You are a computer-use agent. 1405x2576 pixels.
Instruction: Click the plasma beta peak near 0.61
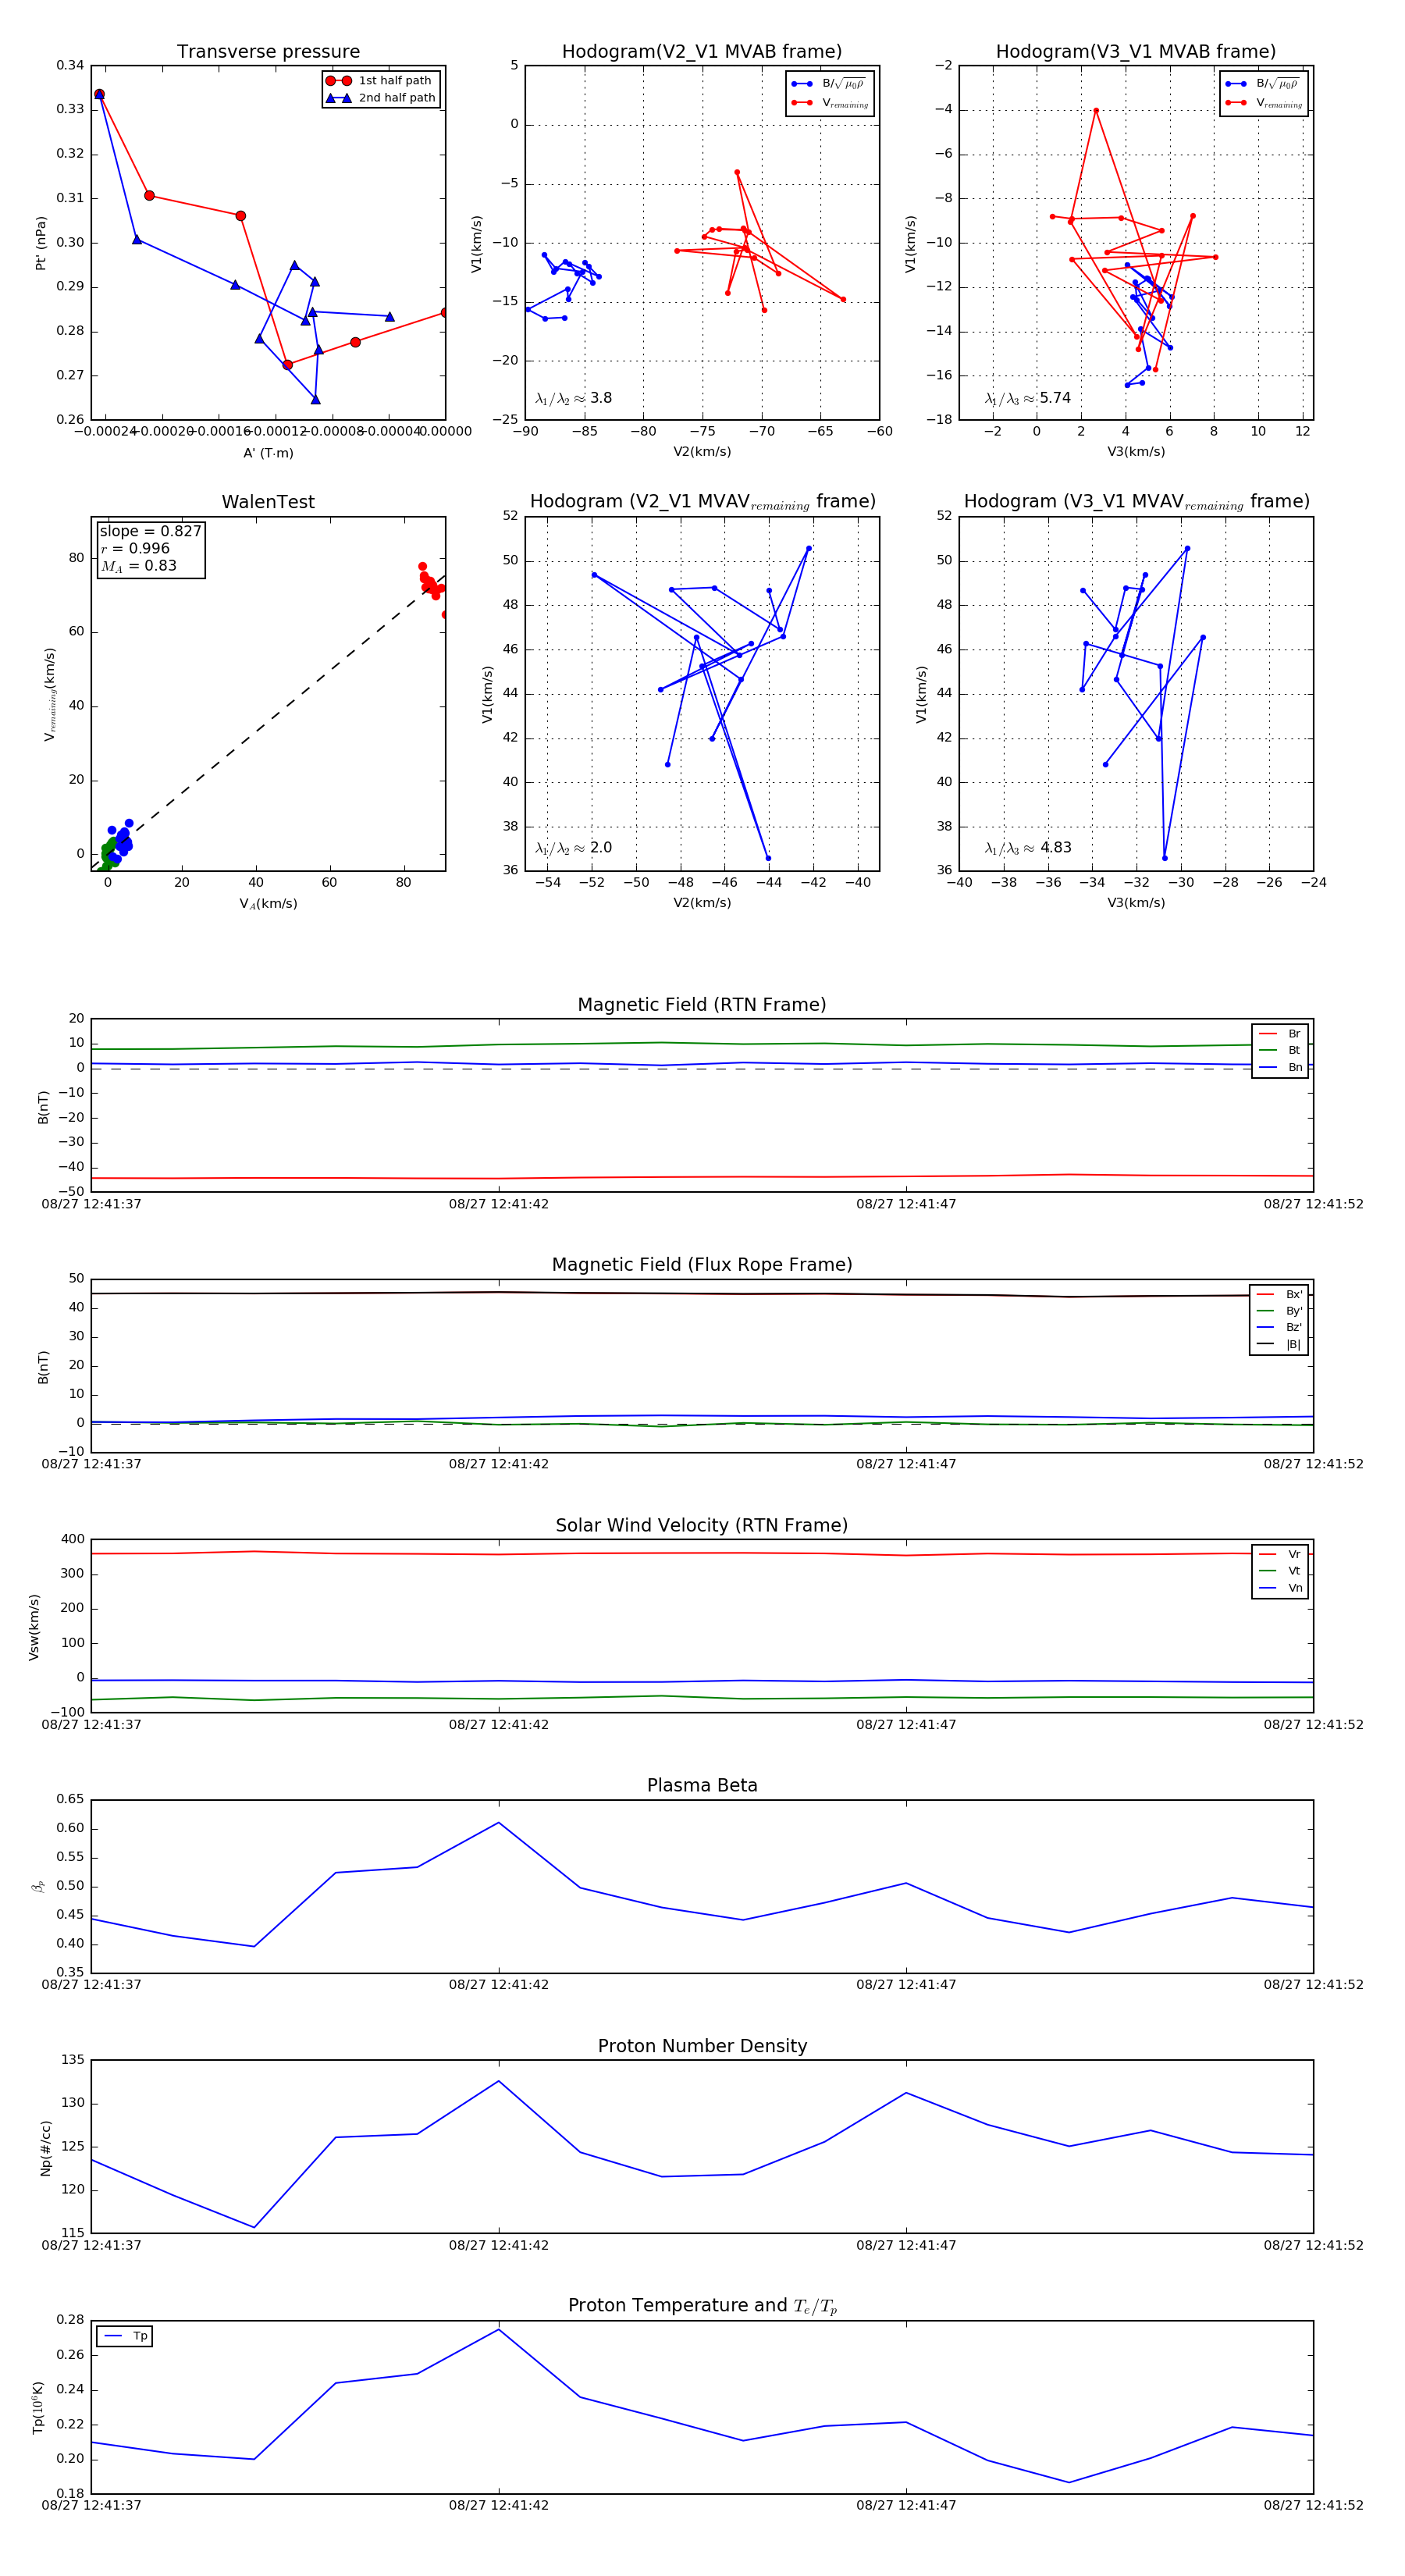pos(499,1822)
